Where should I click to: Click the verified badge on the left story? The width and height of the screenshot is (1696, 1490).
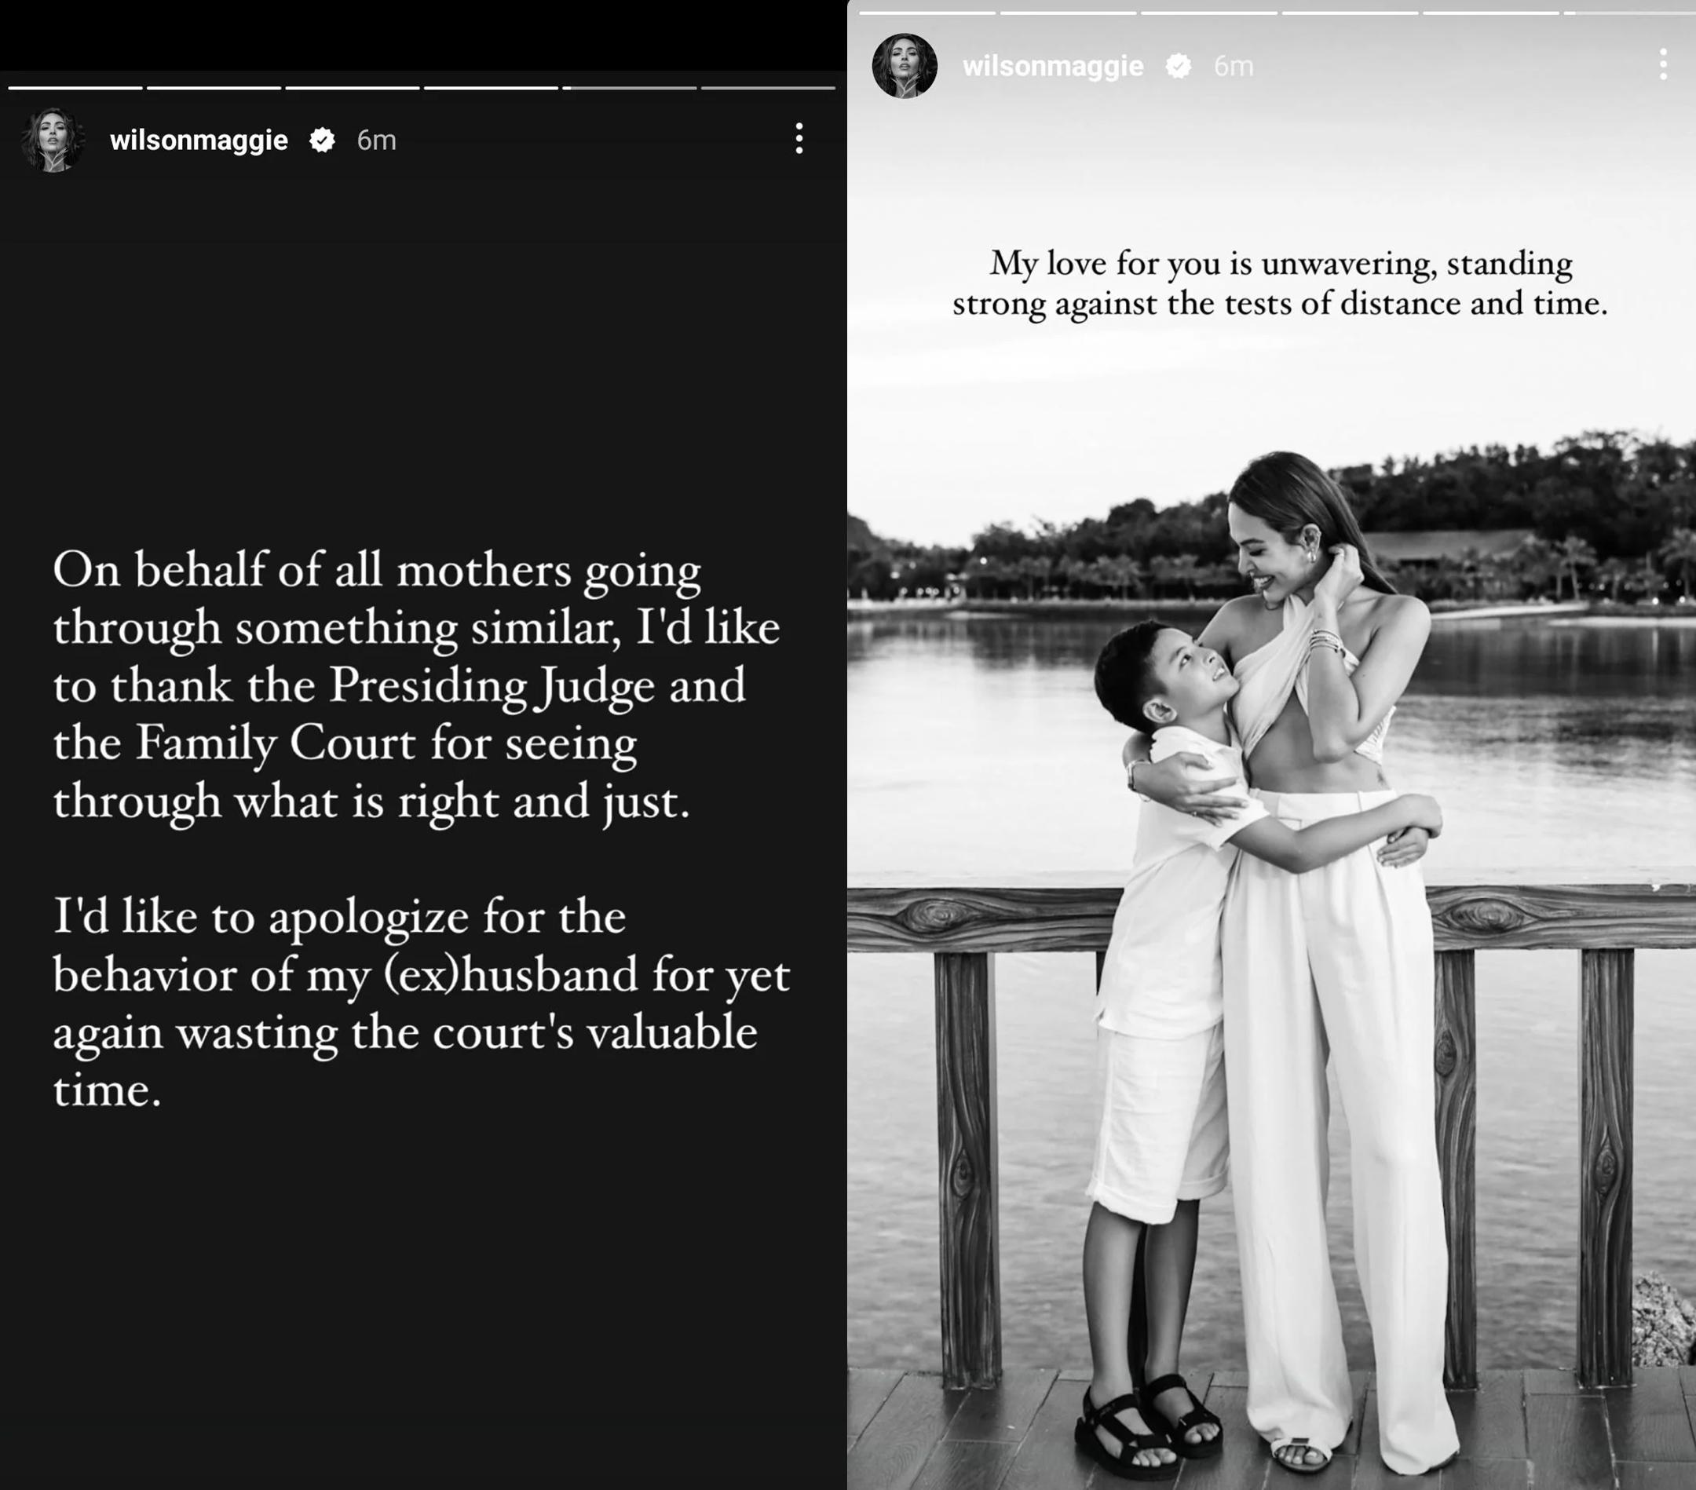322,141
